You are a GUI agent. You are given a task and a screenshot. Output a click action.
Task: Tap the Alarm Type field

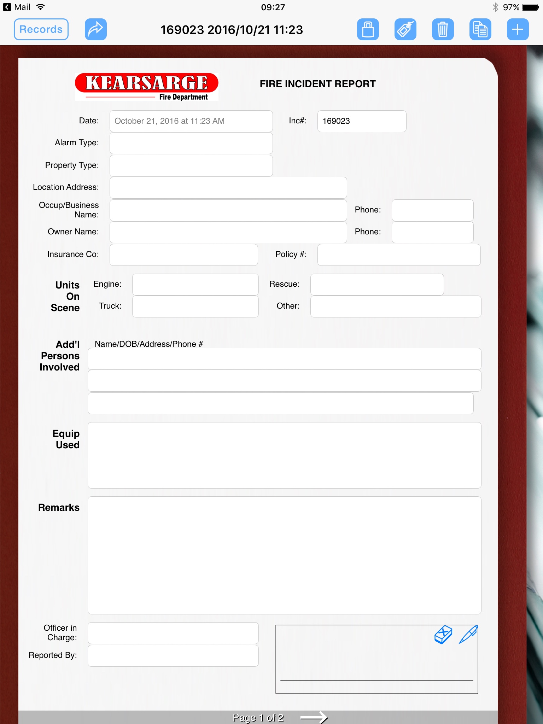click(x=191, y=143)
